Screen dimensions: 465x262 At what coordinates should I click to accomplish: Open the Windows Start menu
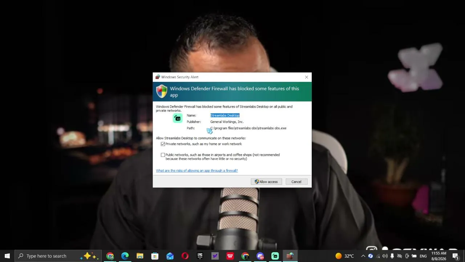click(x=7, y=256)
